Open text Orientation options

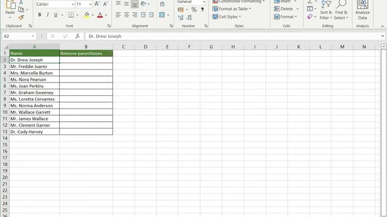(x=145, y=4)
